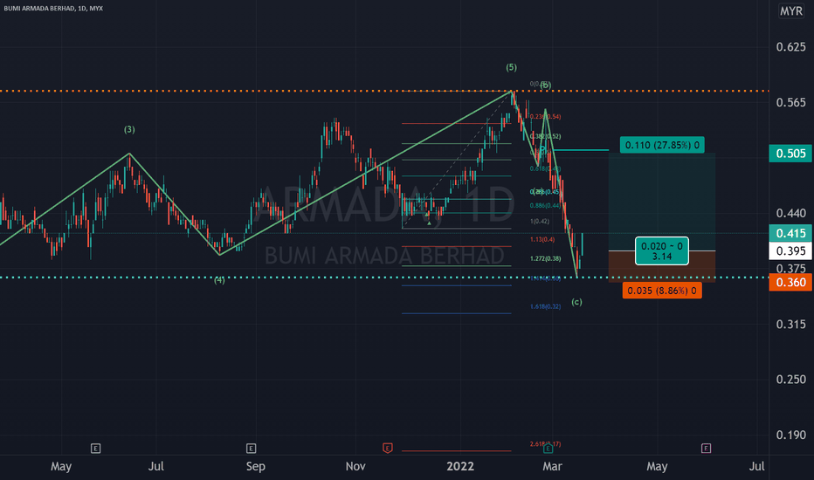Click the BUMI ARMADA BERHAD title text
Screen dimensions: 814x480
[x=53, y=9]
